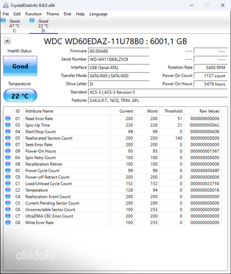Click status orb for Recalibration Retries
Screen dimensions: 231x274
tap(8, 164)
